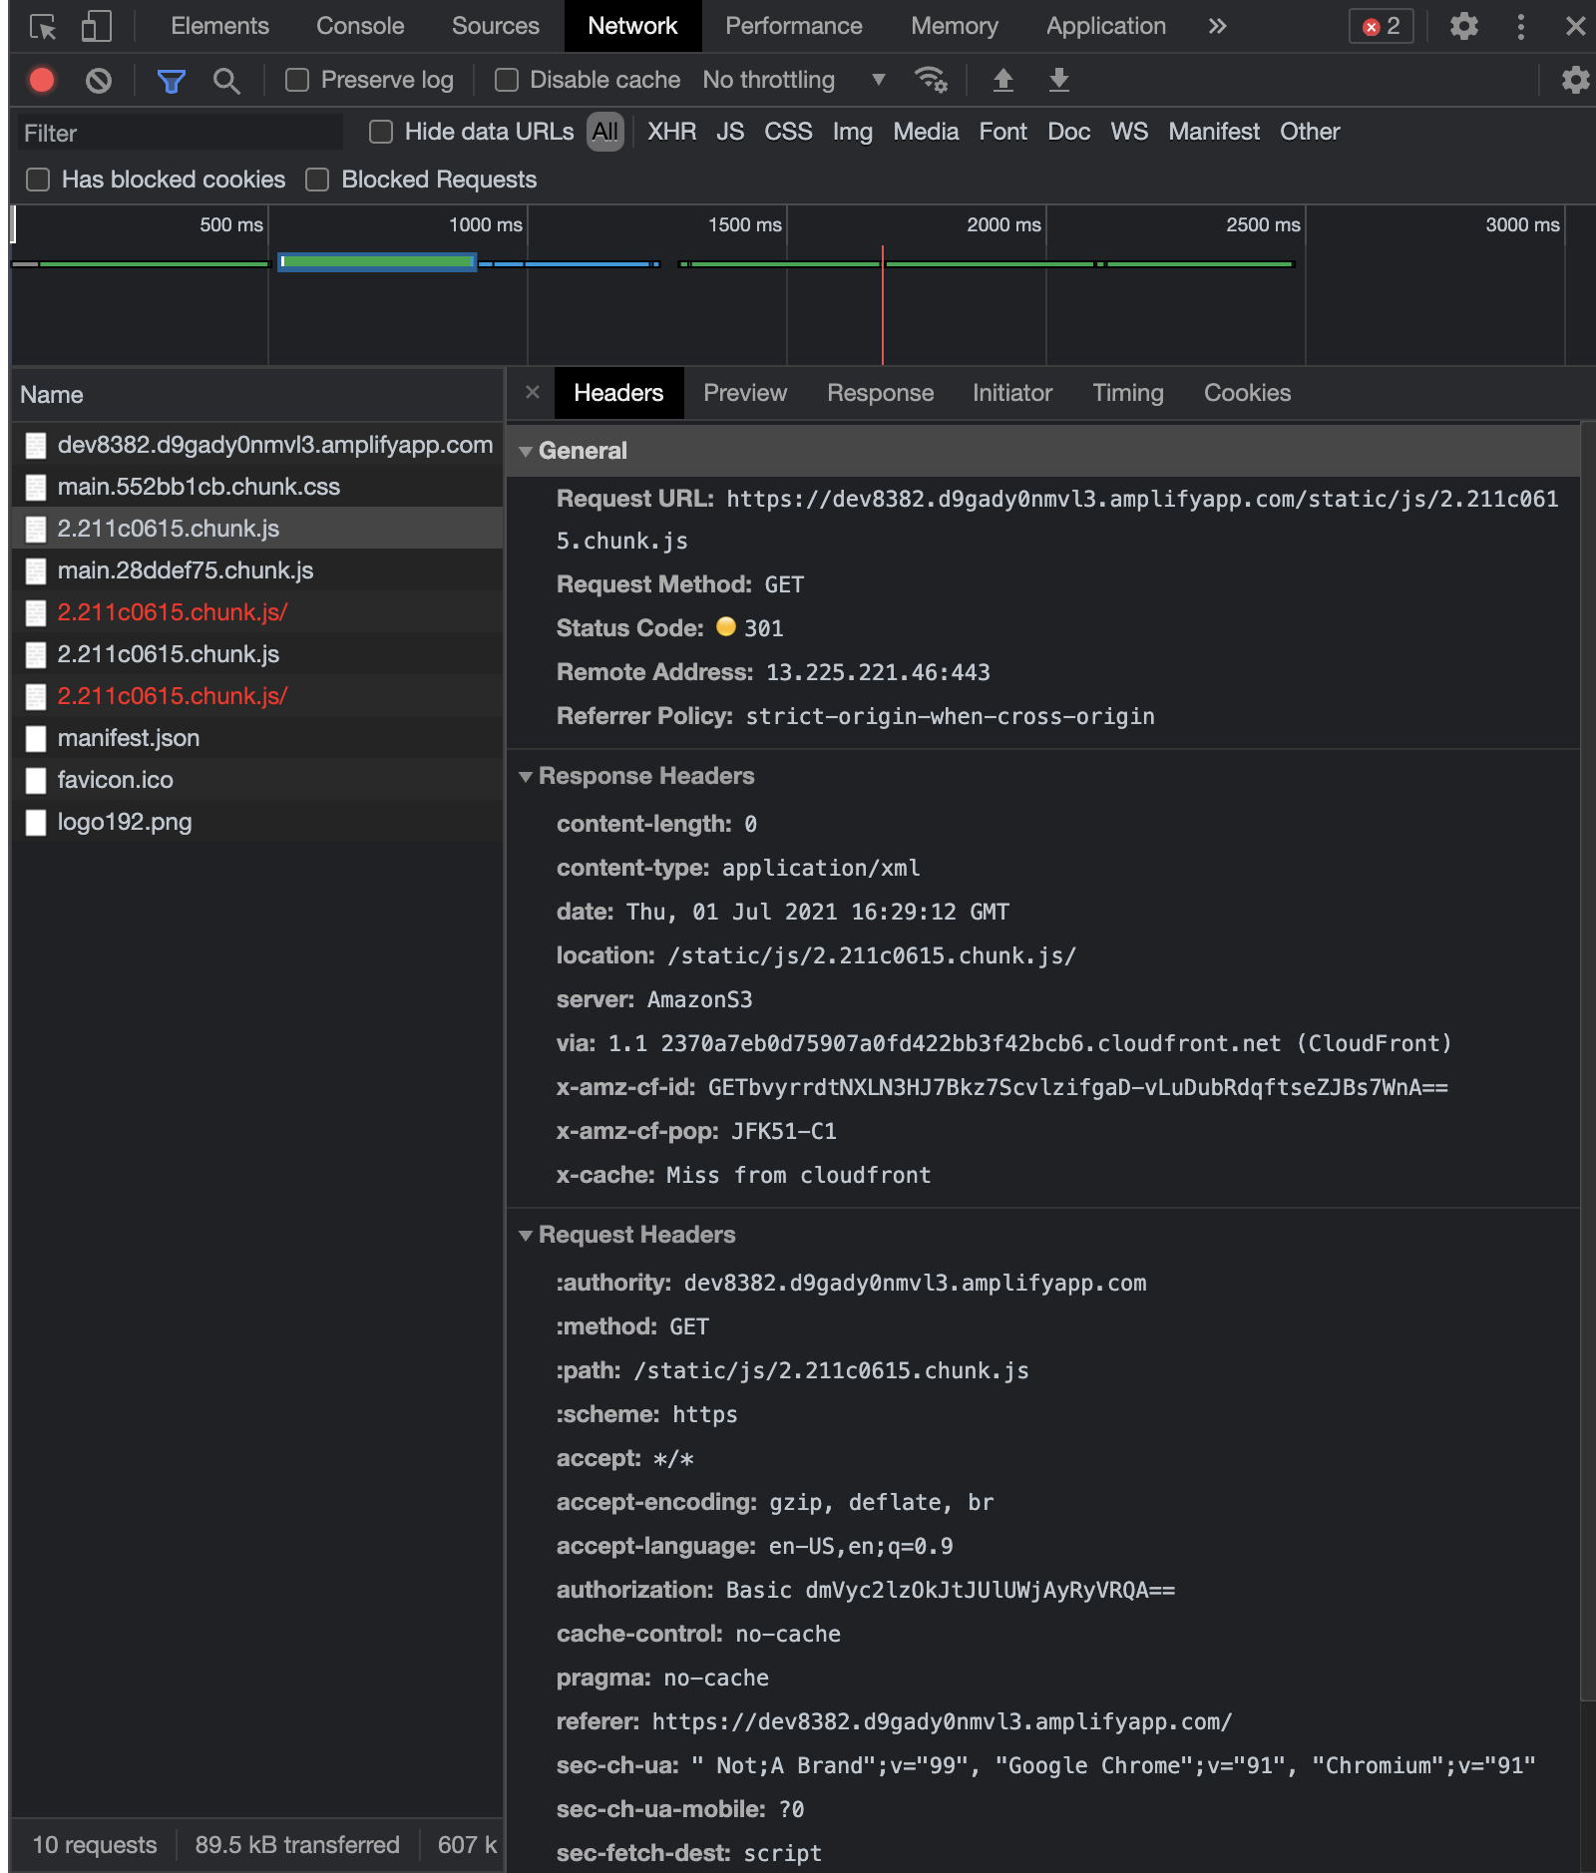This screenshot has width=1596, height=1873.
Task: Open the Timing tab
Action: point(1128,393)
